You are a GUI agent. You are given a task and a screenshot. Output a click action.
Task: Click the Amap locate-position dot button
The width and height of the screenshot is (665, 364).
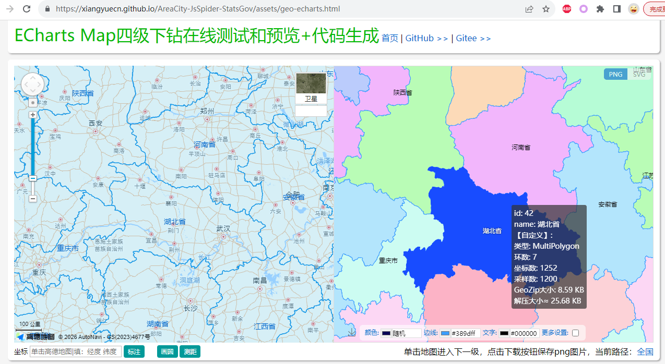(x=33, y=103)
